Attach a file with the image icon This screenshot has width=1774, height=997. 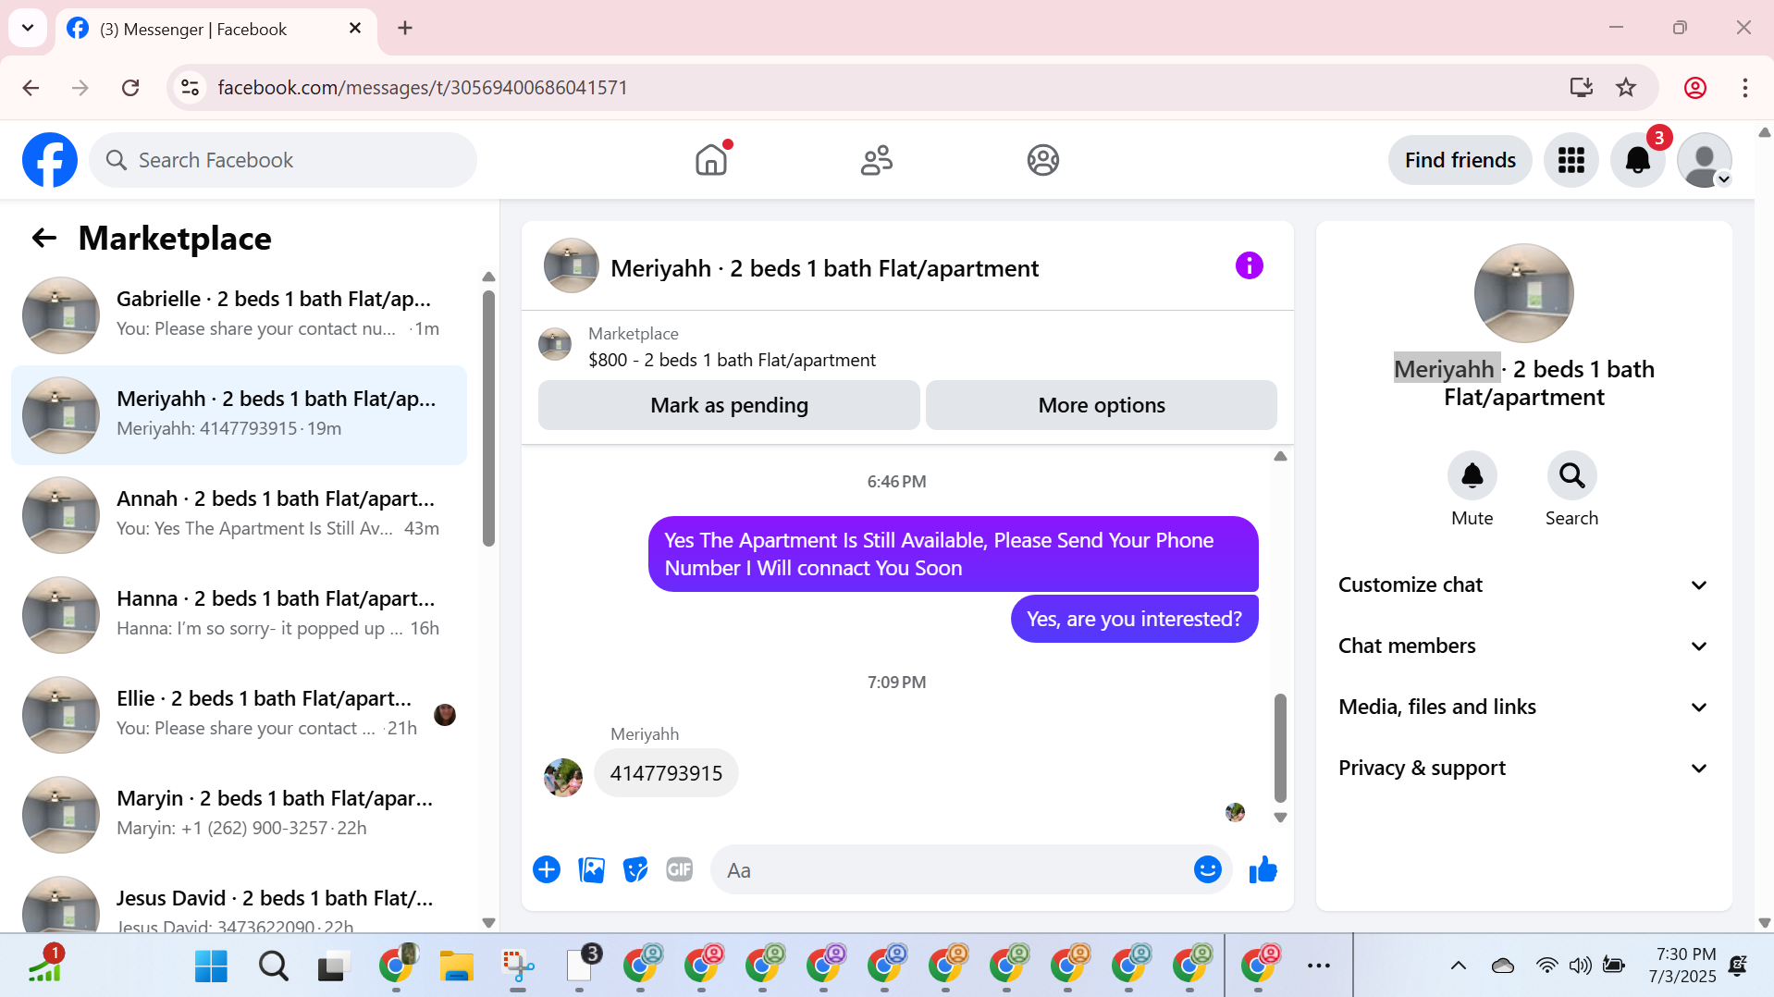tap(591, 869)
